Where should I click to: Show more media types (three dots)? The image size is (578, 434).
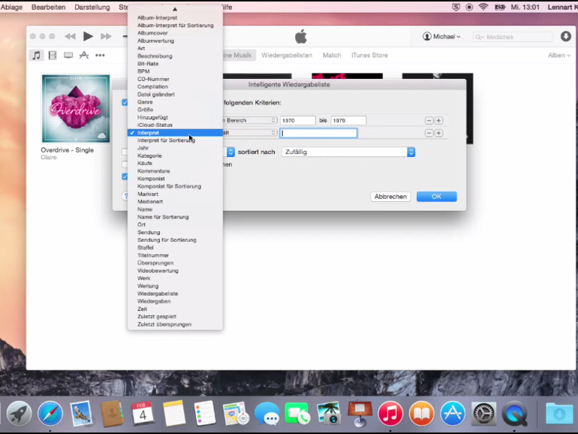point(100,56)
